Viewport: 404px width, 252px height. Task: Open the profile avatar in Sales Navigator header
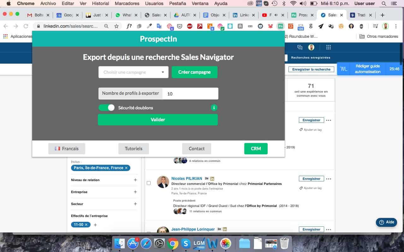[312, 47]
